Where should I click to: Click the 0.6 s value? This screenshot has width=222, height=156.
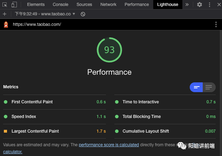(x=101, y=102)
